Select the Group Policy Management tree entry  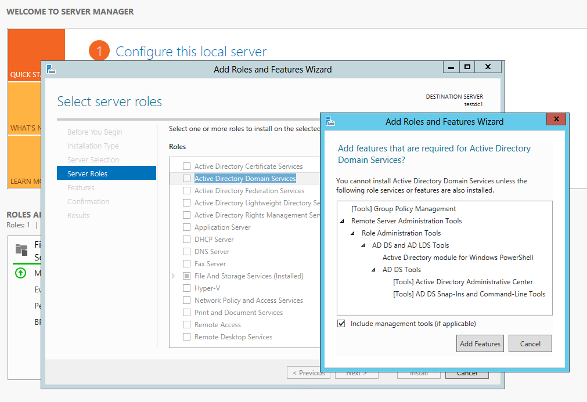404,209
